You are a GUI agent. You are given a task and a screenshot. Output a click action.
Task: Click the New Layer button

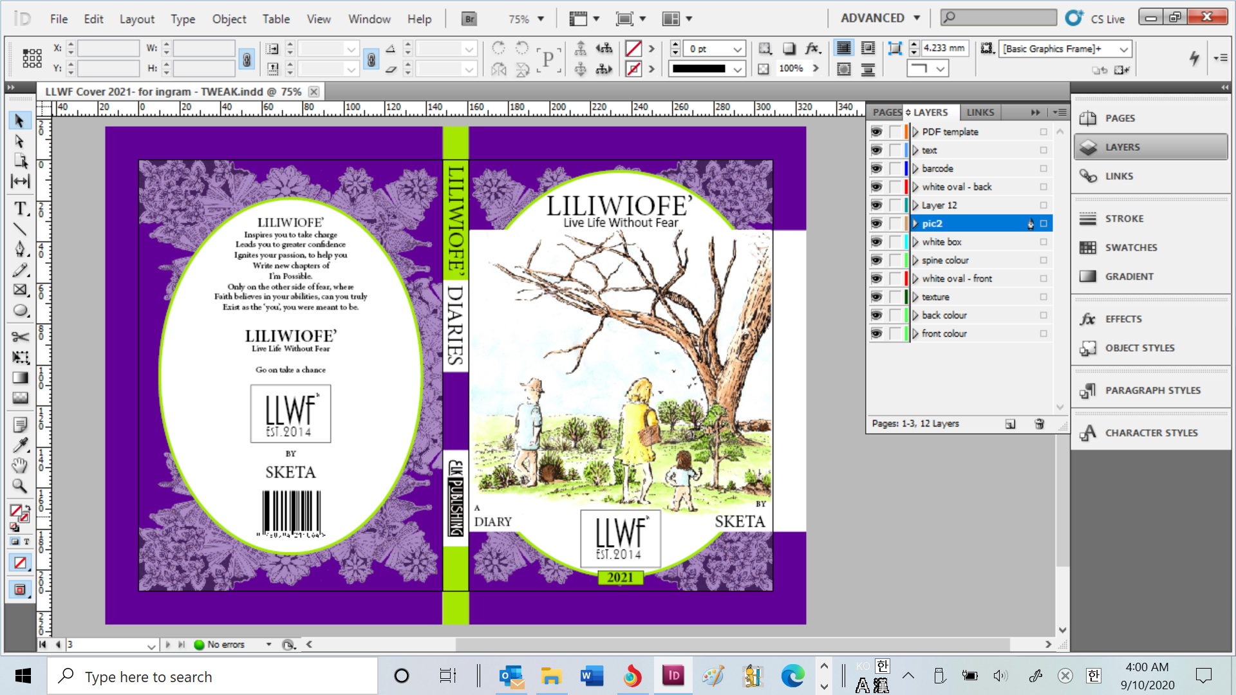tap(1010, 424)
